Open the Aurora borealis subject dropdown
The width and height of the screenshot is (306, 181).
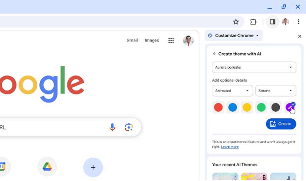254,67
